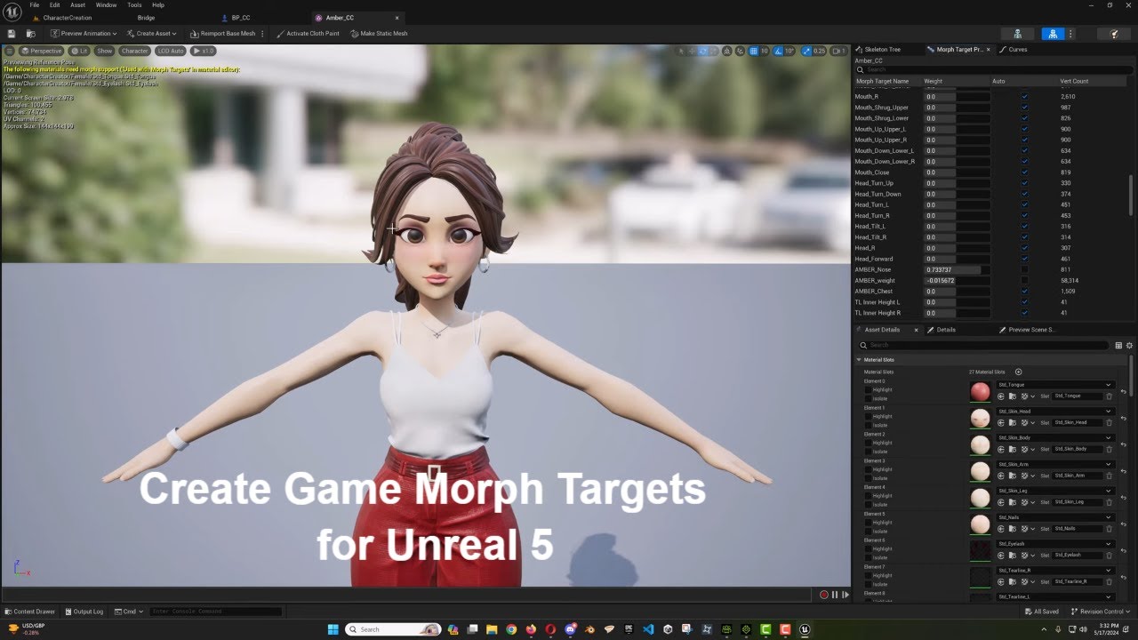Adjust the AMBER_Chest weight slider

pos(957,291)
